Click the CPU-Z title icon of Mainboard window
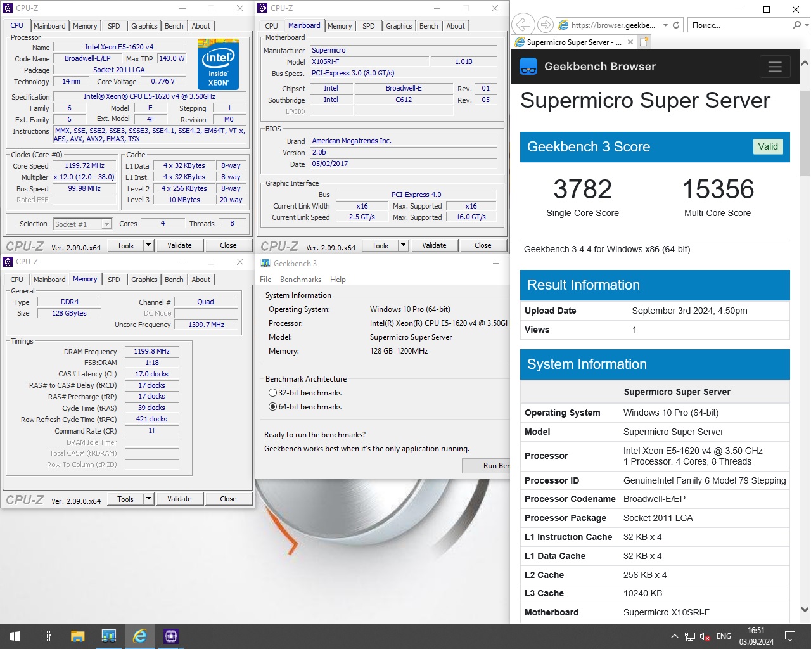The width and height of the screenshot is (811, 649). point(262,8)
